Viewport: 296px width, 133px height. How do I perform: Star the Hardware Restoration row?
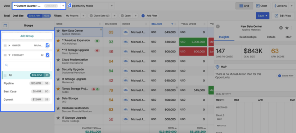(x=58, y=108)
